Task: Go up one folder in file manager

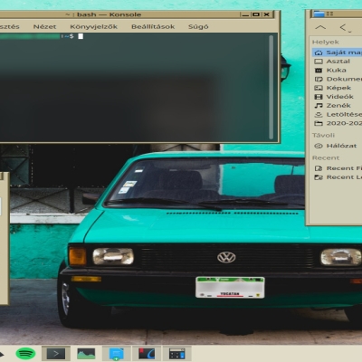Action: point(320,28)
